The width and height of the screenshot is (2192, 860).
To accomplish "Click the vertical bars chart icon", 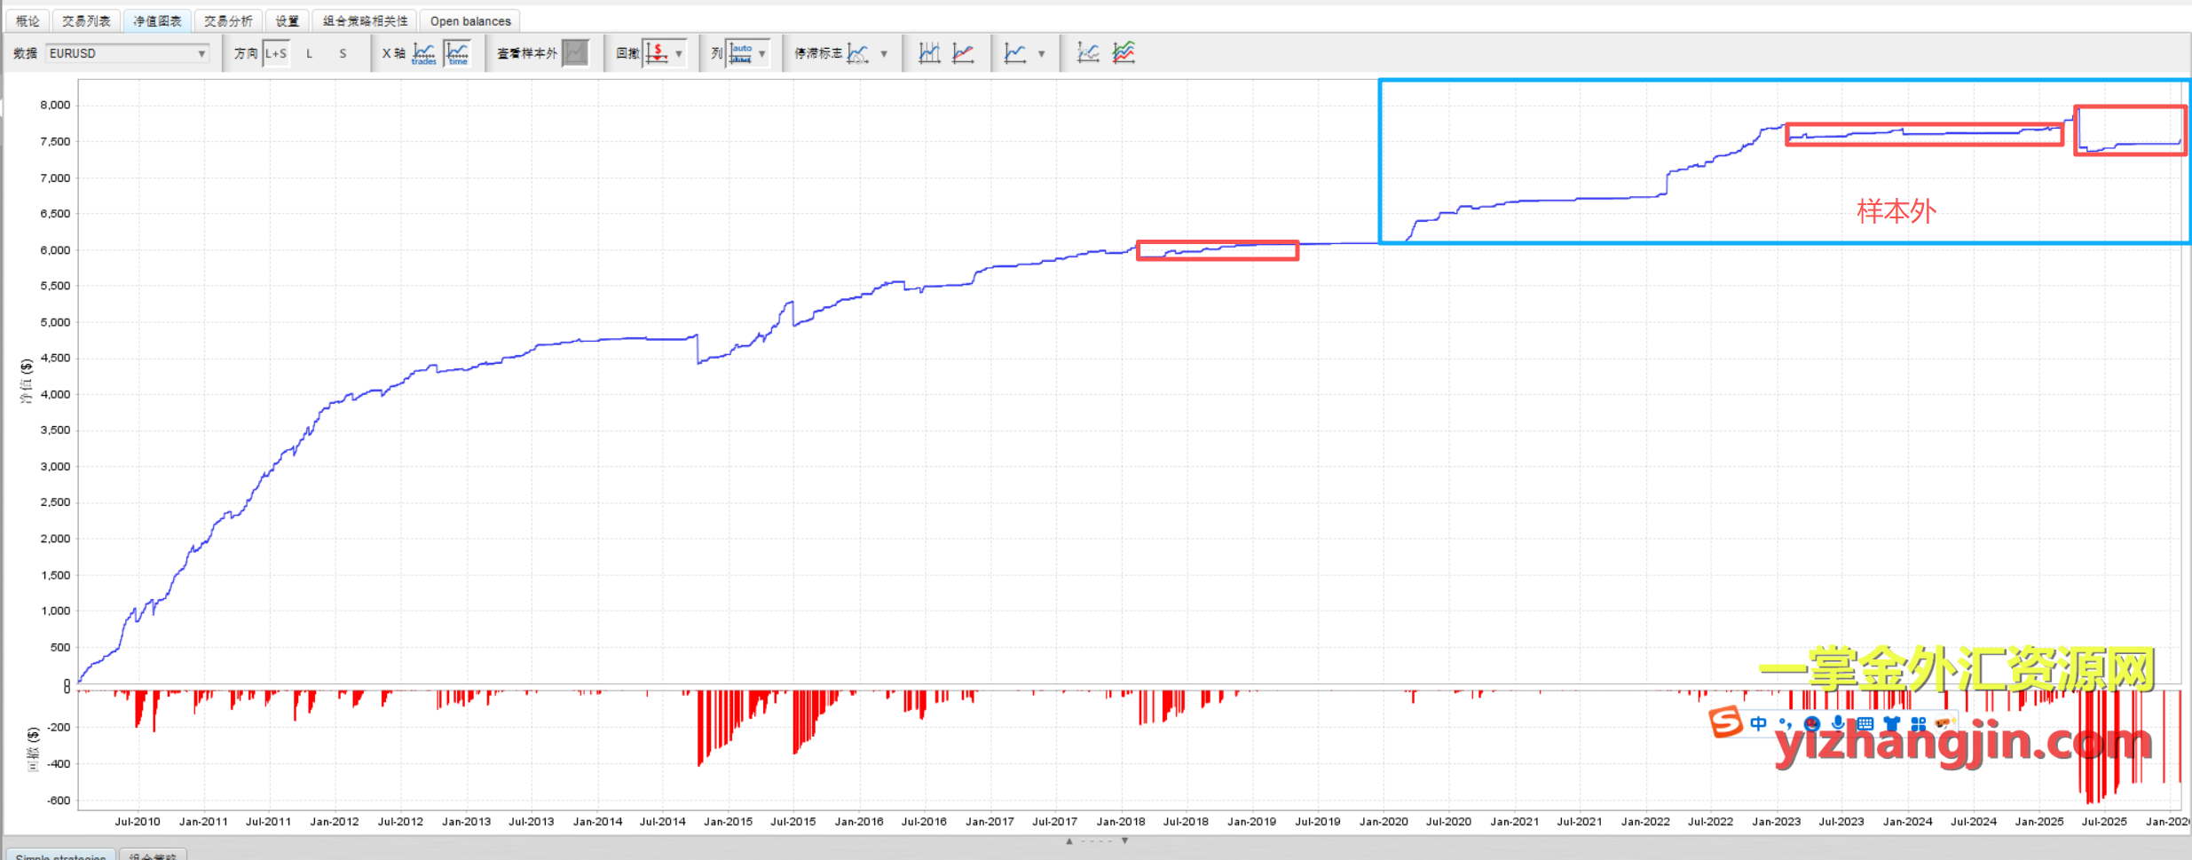I will 929,53.
